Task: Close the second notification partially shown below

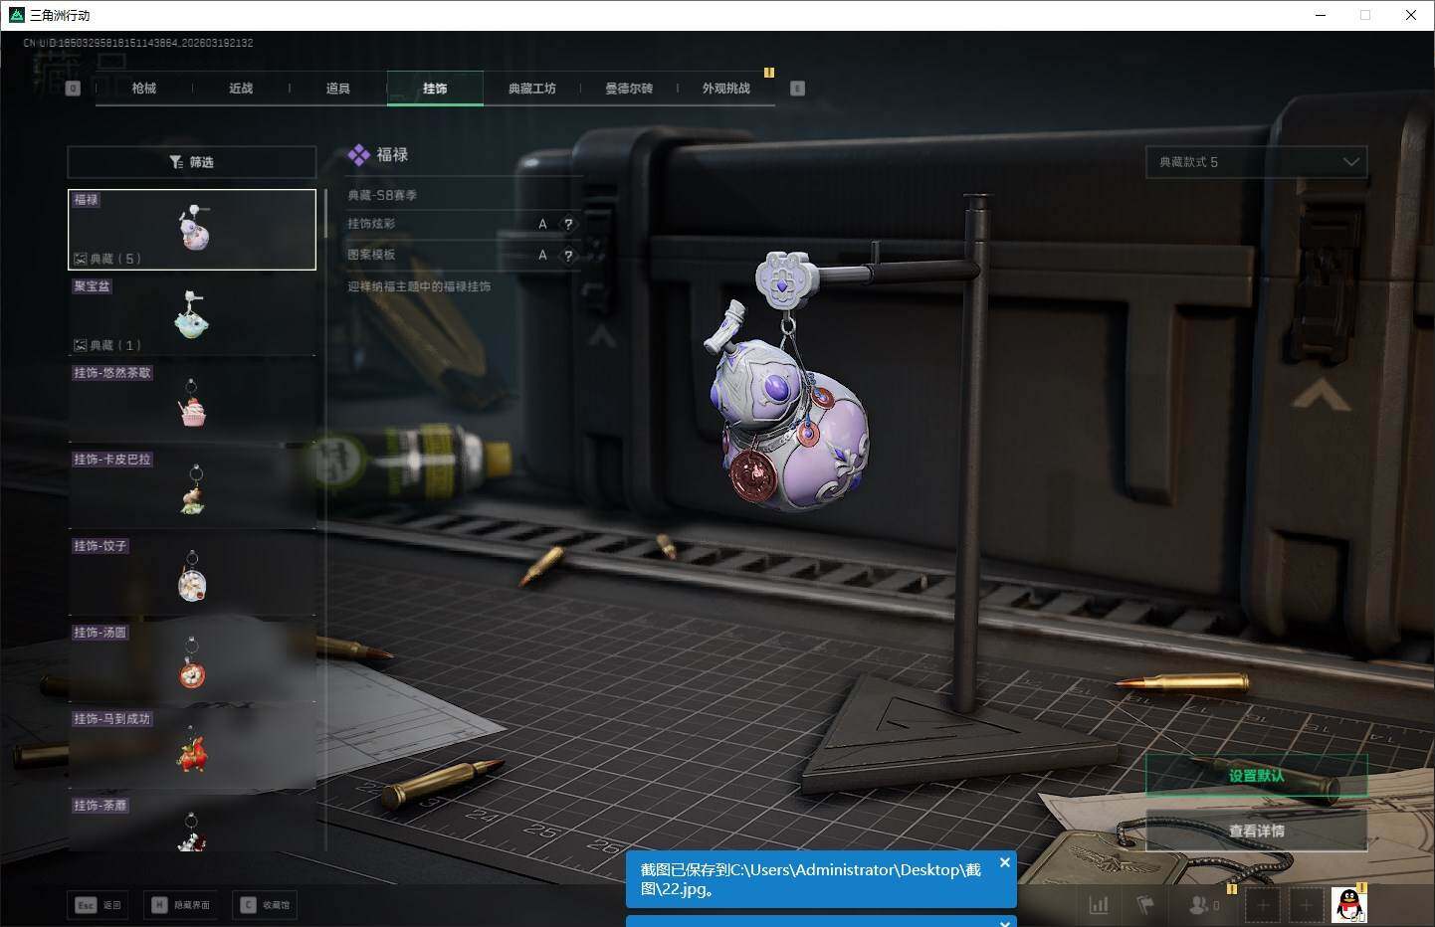Action: (1005, 923)
